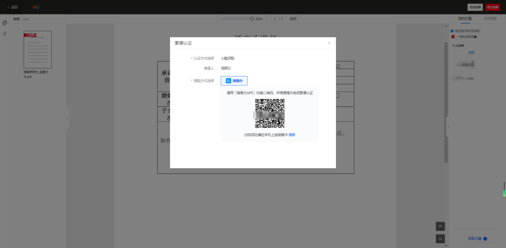The image size is (506, 248).
Task: Click the 海易办 app icon in button
Action: [x=229, y=81]
